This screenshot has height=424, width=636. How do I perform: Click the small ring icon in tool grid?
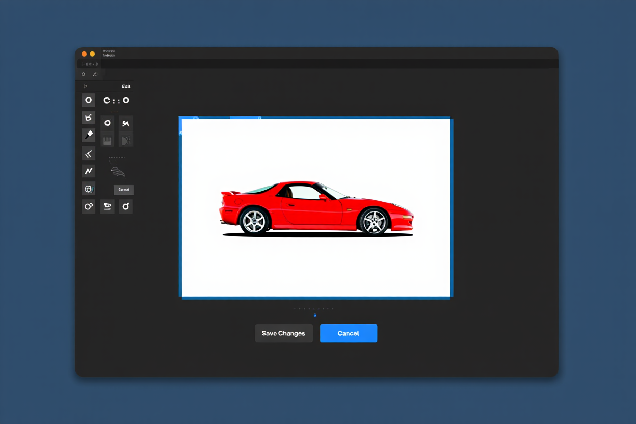[x=107, y=123]
